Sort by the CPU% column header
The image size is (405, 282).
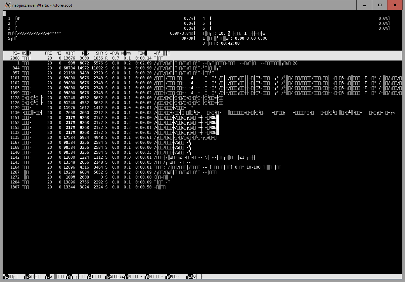[x=114, y=53]
